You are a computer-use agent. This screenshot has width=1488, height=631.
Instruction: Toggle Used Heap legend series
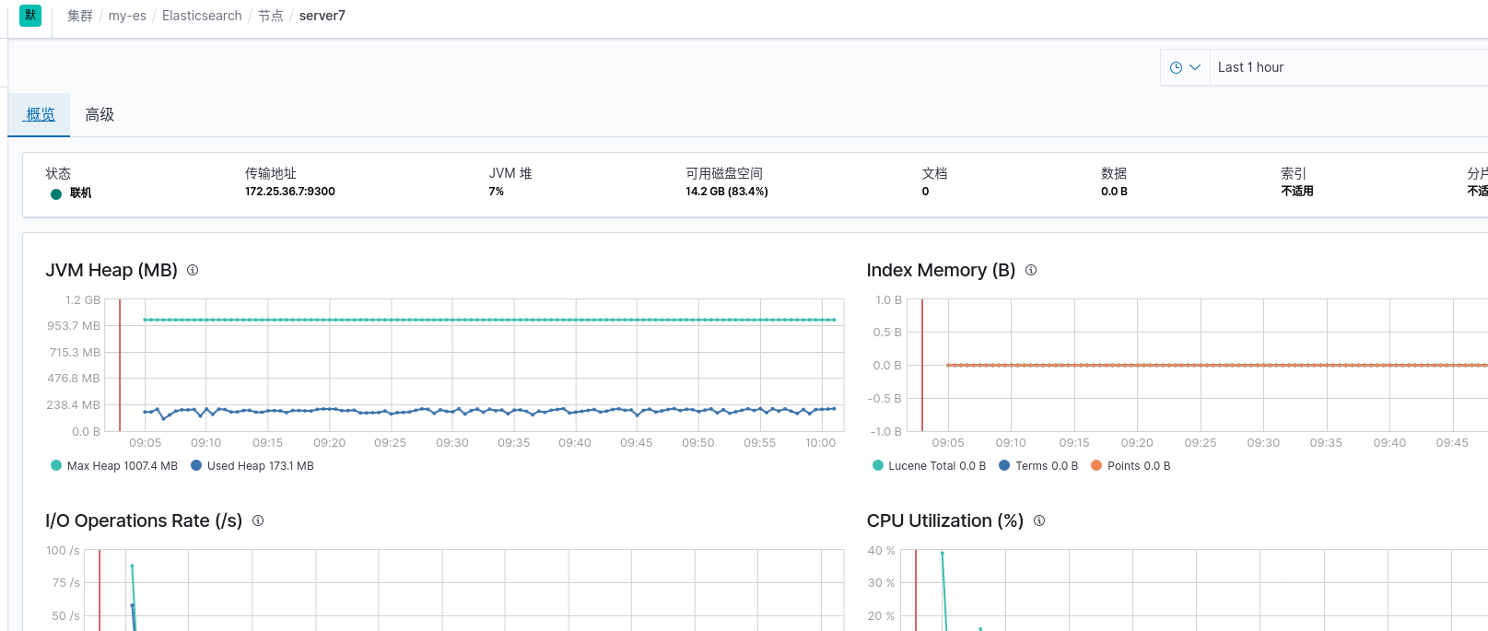pos(252,466)
